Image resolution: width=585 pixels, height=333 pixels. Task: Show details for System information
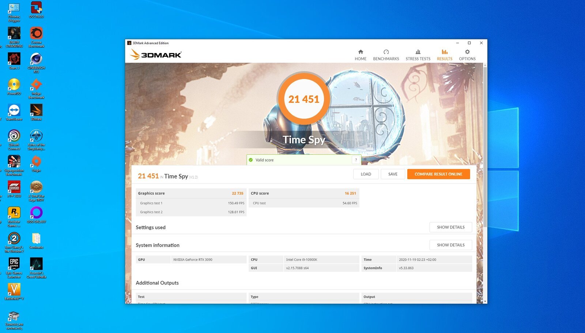click(x=450, y=245)
